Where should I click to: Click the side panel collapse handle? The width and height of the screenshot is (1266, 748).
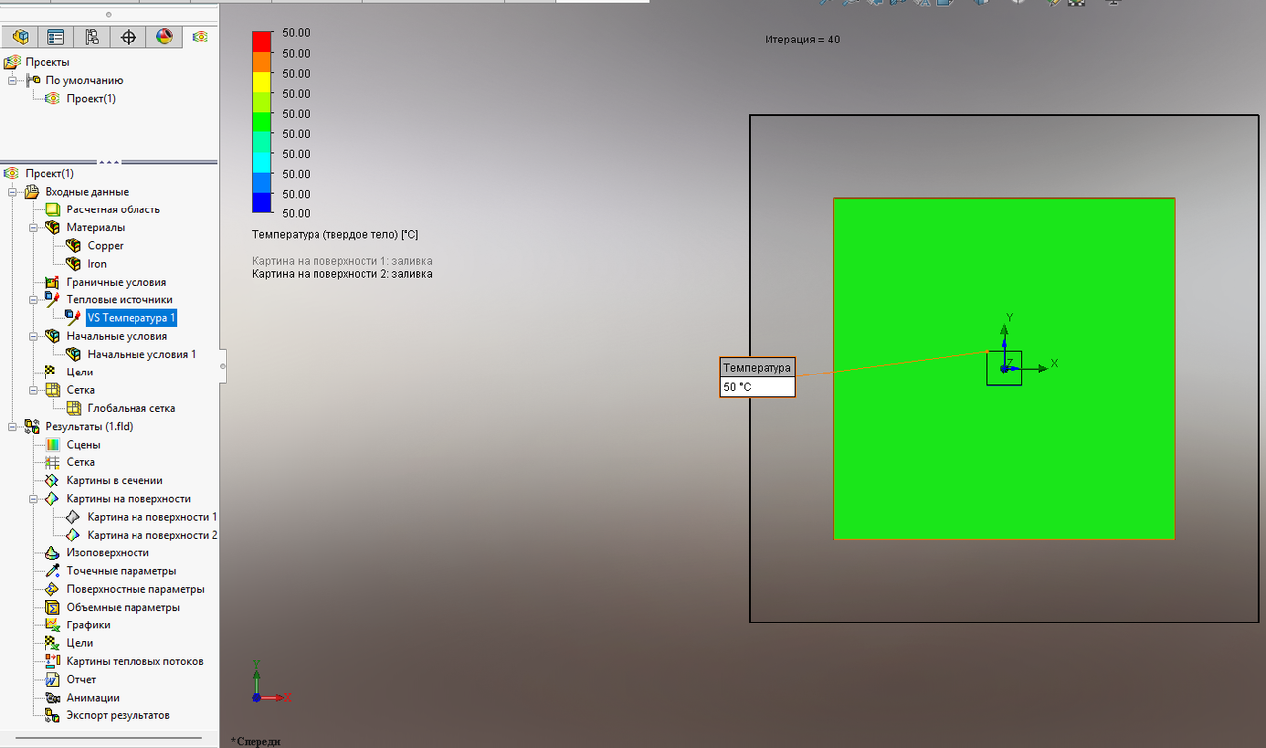(x=222, y=366)
